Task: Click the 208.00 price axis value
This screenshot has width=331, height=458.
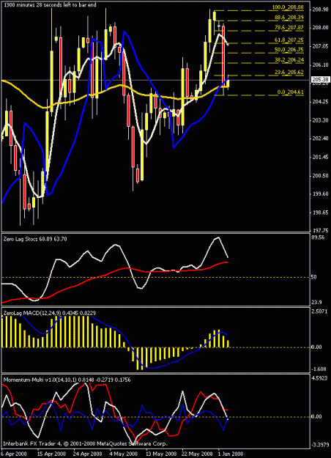Action: [319, 27]
